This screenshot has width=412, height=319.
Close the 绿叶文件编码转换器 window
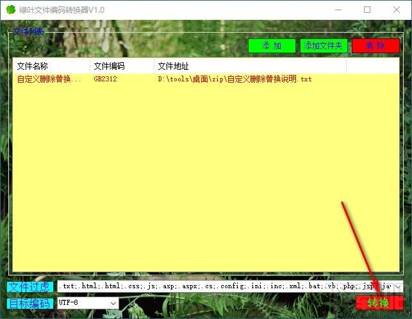[396, 10]
